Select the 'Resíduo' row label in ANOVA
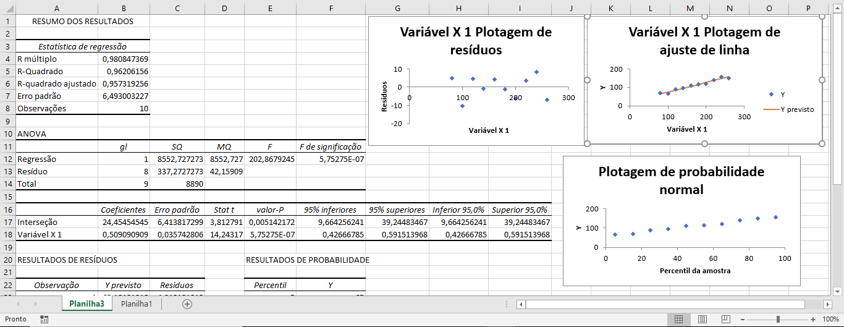Viewport: 844px width, 327px height. click(x=57, y=171)
